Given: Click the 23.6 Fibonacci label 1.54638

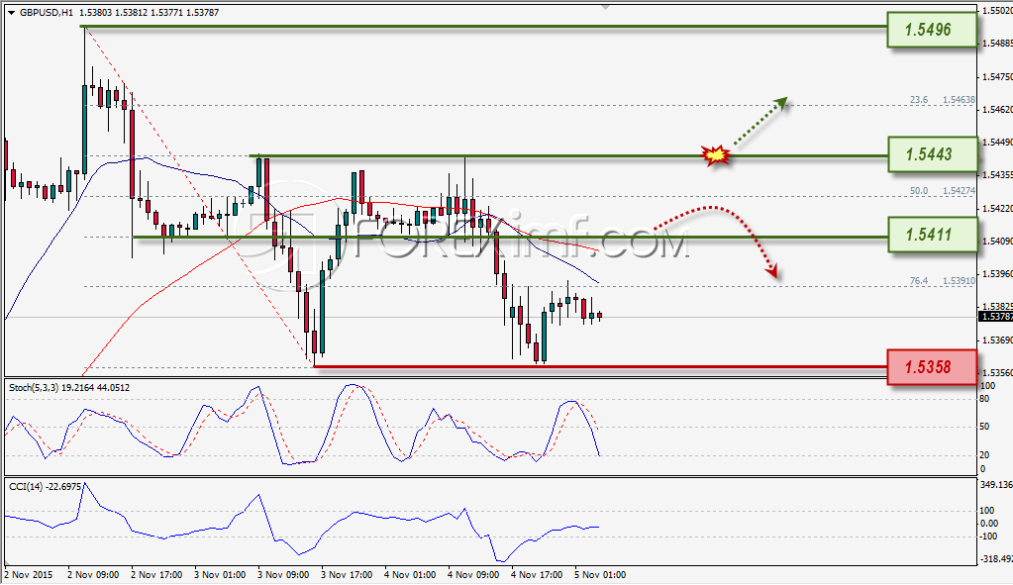Looking at the screenshot, I should pyautogui.click(x=959, y=99).
